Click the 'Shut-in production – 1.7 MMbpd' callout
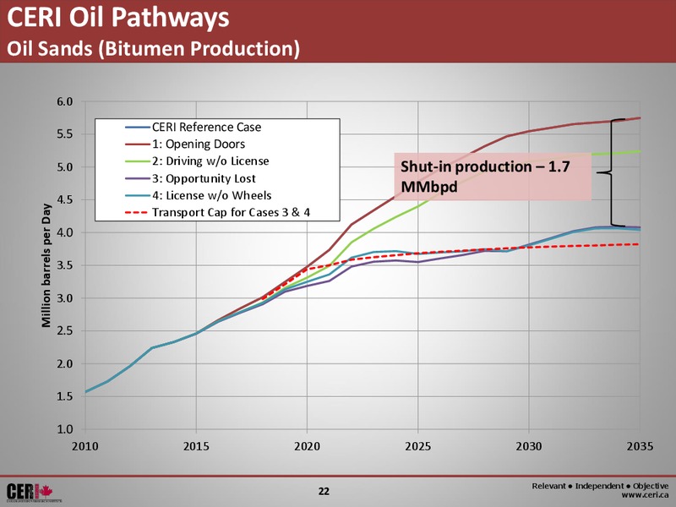 point(493,177)
